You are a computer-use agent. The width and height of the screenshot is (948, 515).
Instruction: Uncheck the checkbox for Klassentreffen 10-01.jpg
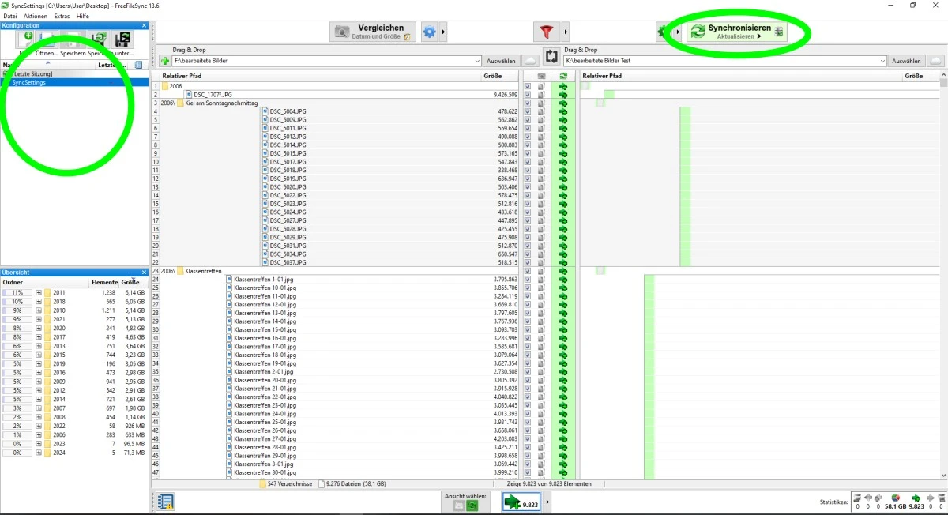pos(528,288)
